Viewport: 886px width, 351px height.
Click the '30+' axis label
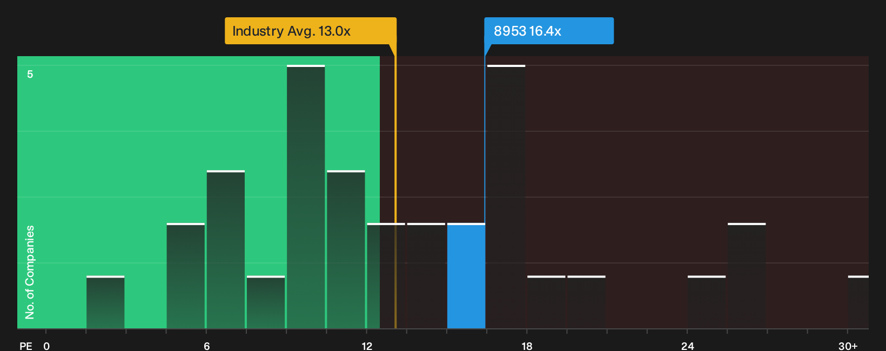[848, 346]
